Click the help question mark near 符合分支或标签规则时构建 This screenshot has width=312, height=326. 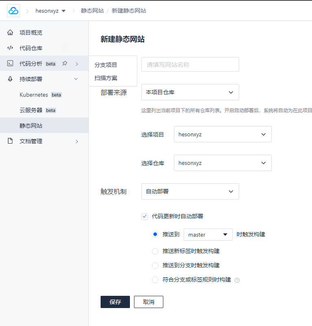tap(237, 280)
